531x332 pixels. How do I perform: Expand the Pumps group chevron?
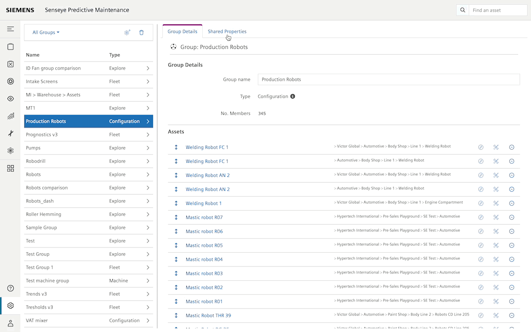(x=147, y=147)
